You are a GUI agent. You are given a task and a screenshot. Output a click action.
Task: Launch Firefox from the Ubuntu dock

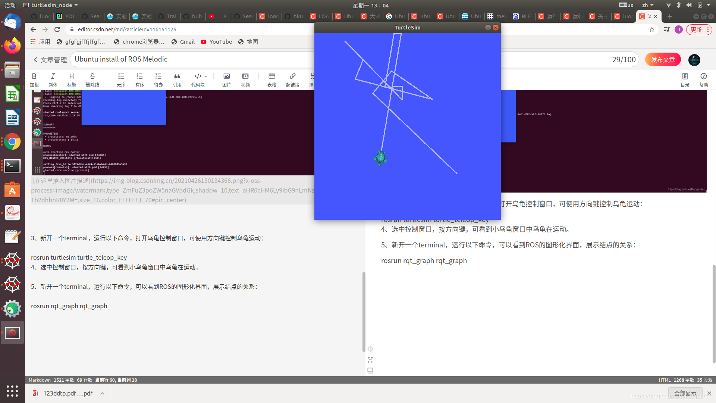[x=12, y=46]
